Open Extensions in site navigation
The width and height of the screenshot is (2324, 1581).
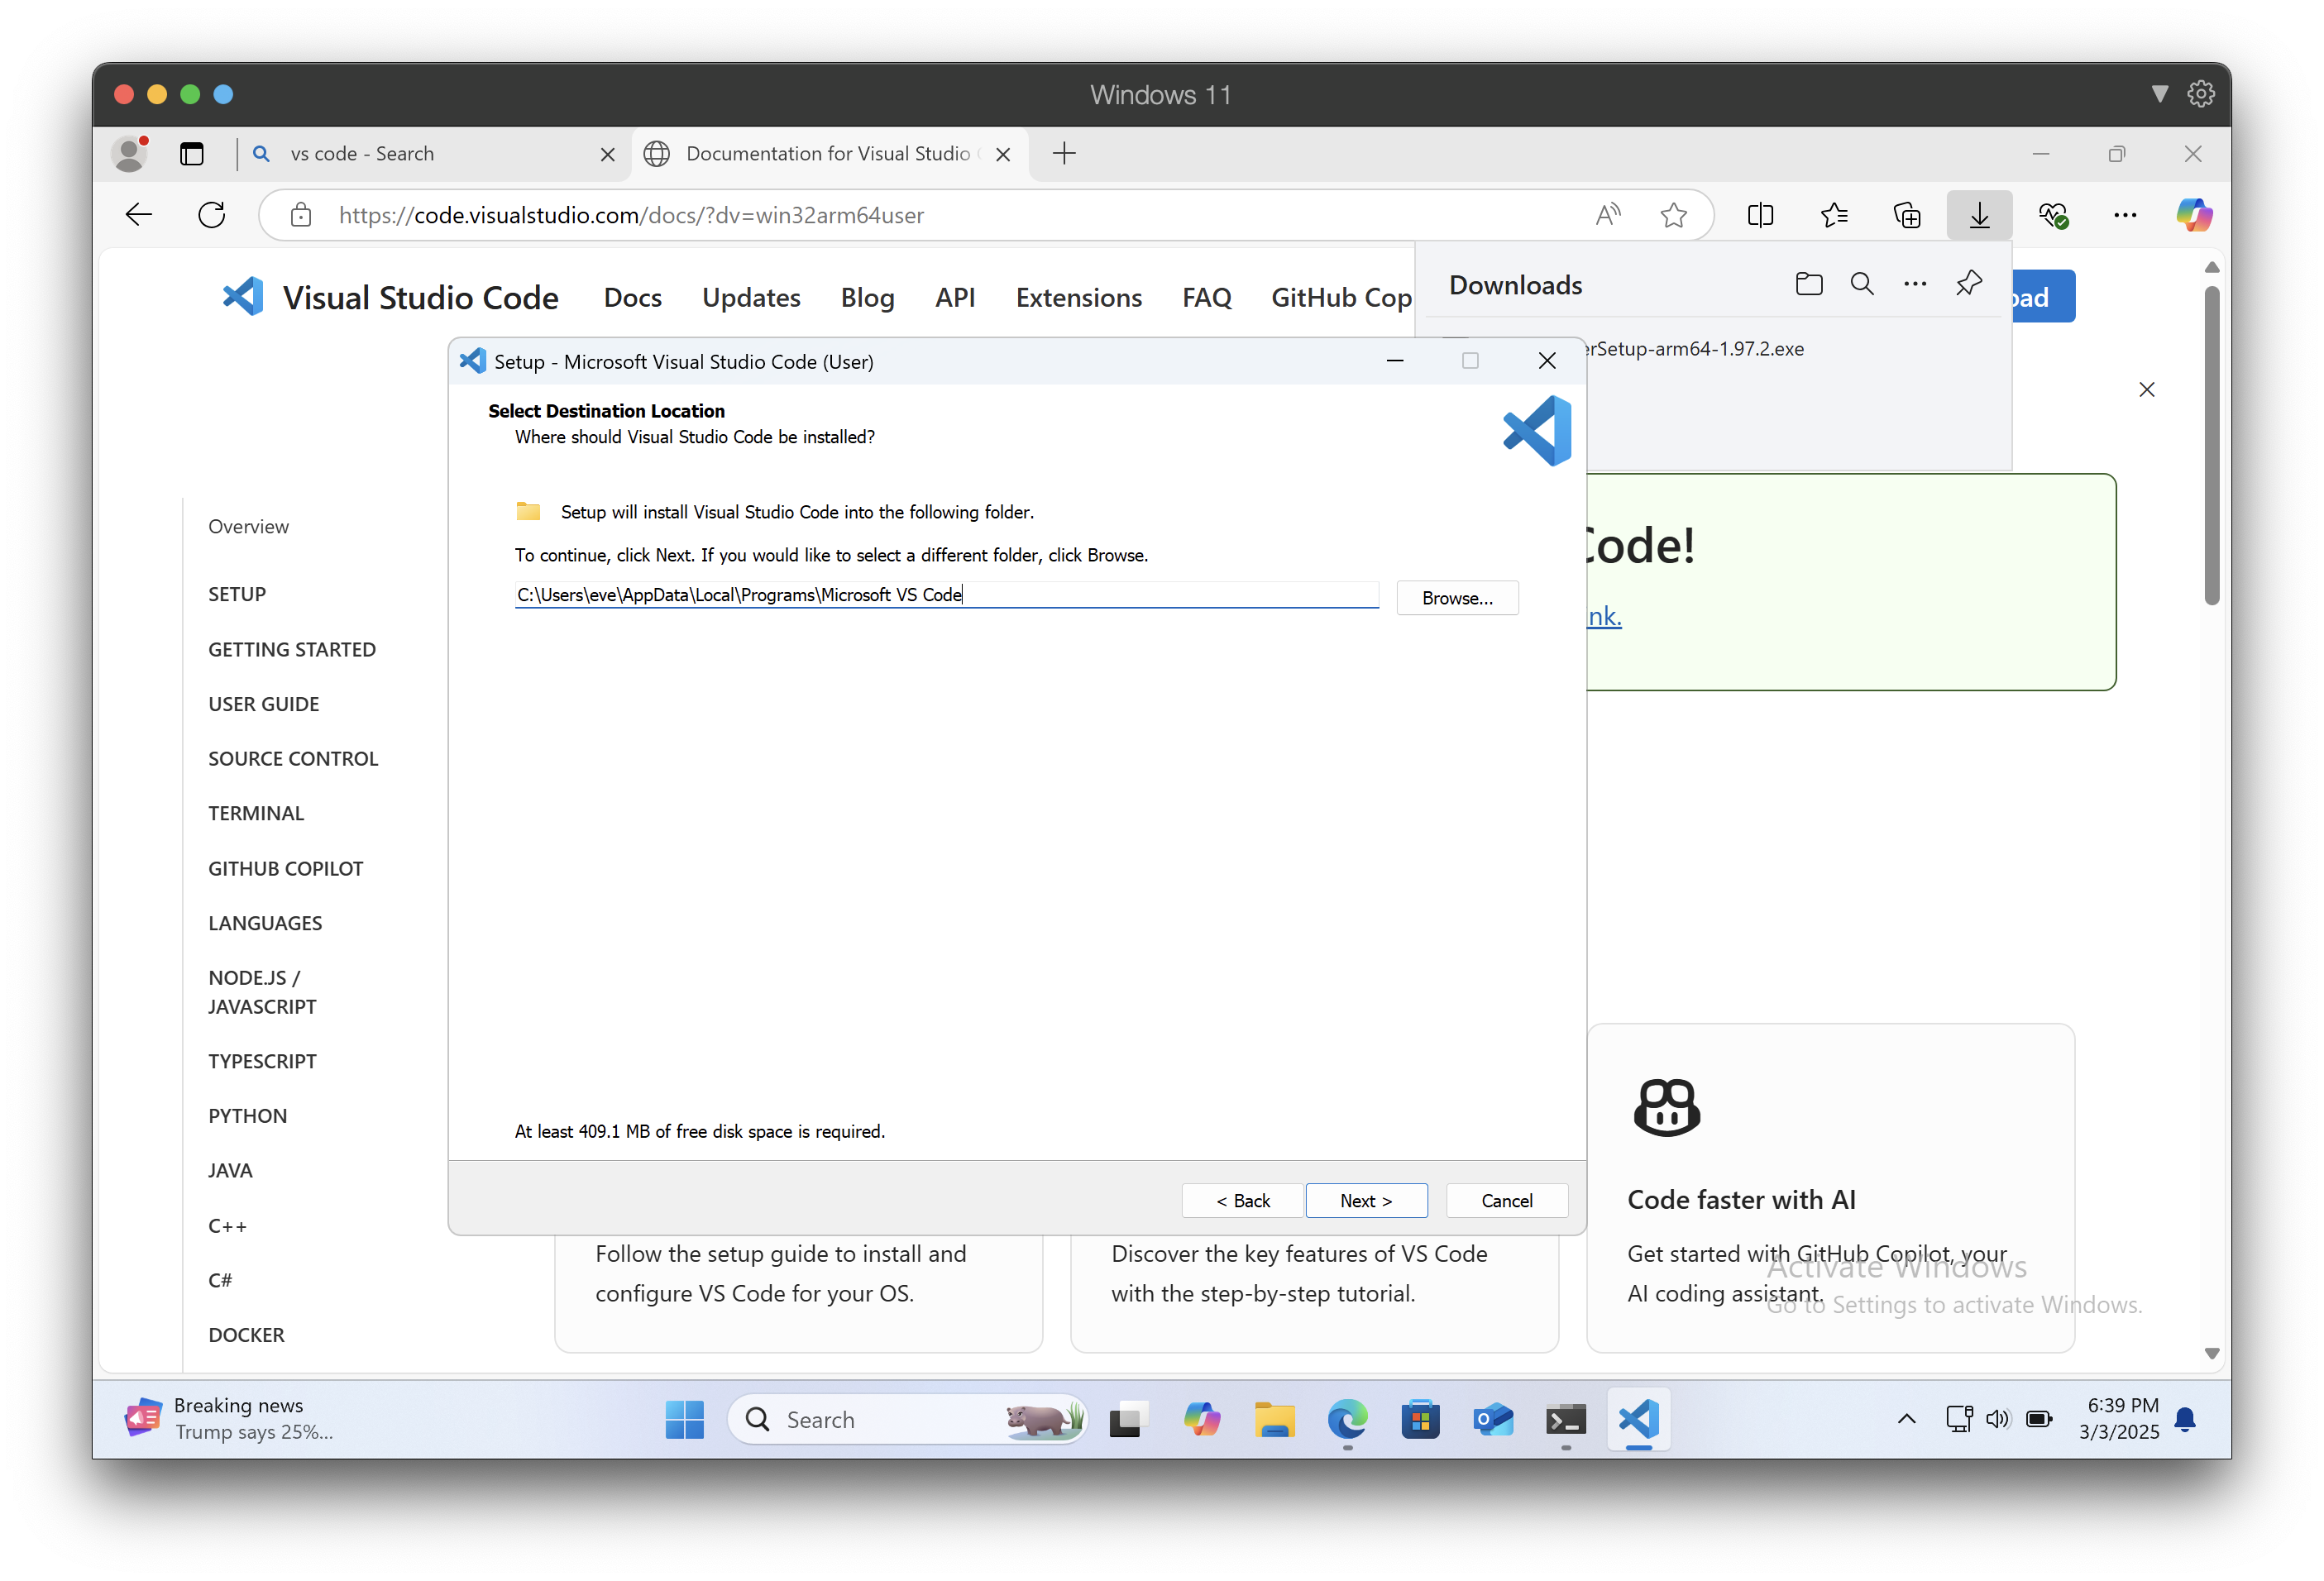1078,297
